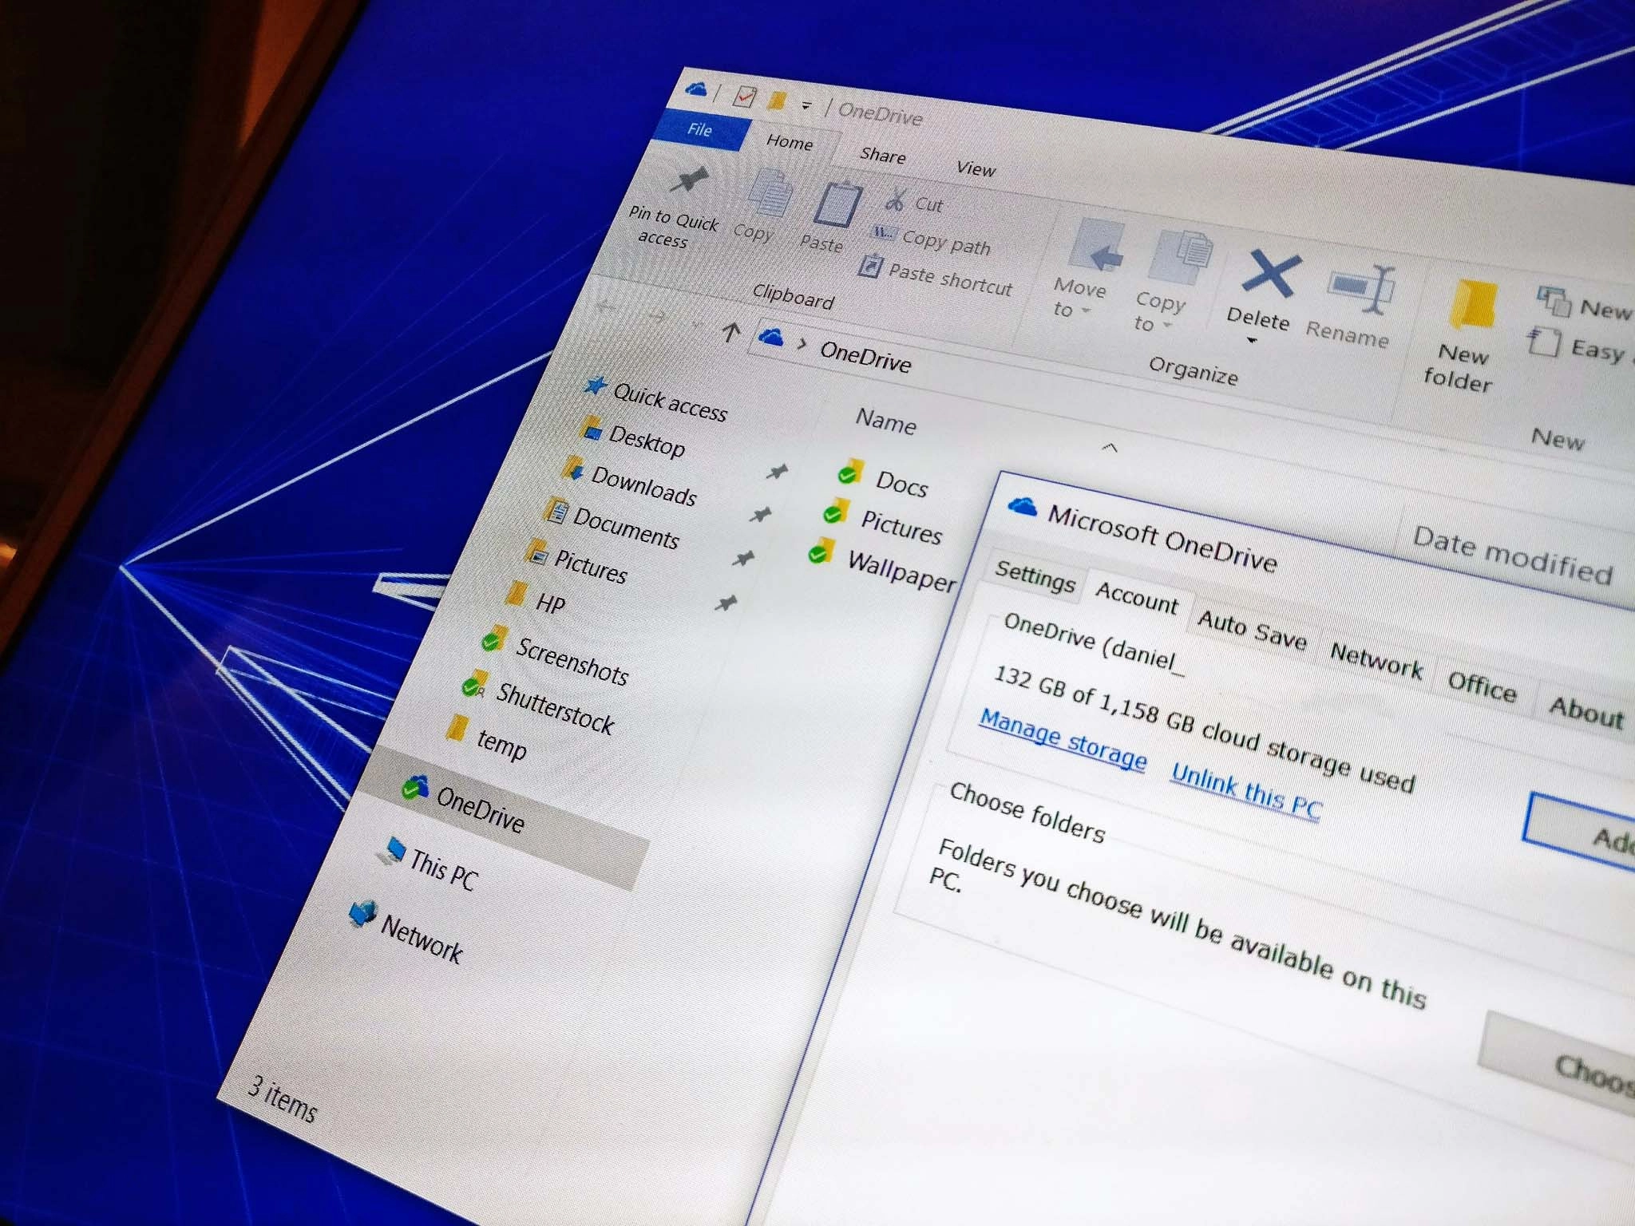Click the Paste clipboard icon
The height and width of the screenshot is (1226, 1635).
click(837, 206)
